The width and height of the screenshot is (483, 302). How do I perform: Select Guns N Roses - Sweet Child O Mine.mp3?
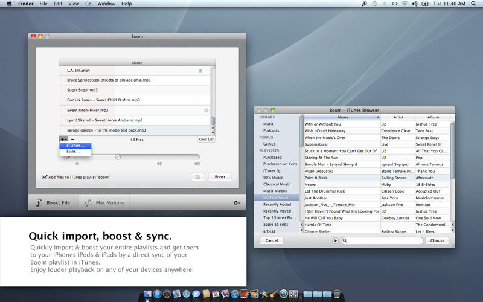pyautogui.click(x=135, y=100)
